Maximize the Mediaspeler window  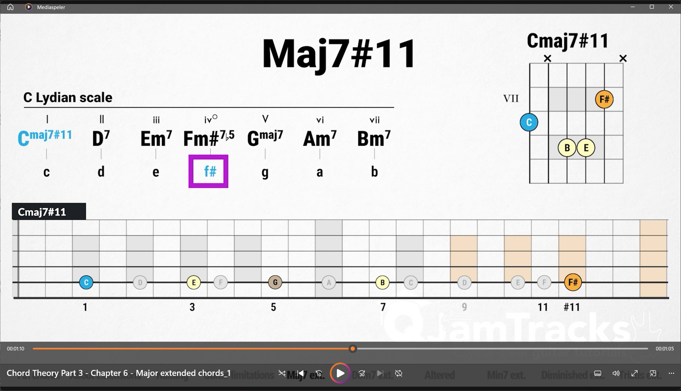coord(652,7)
